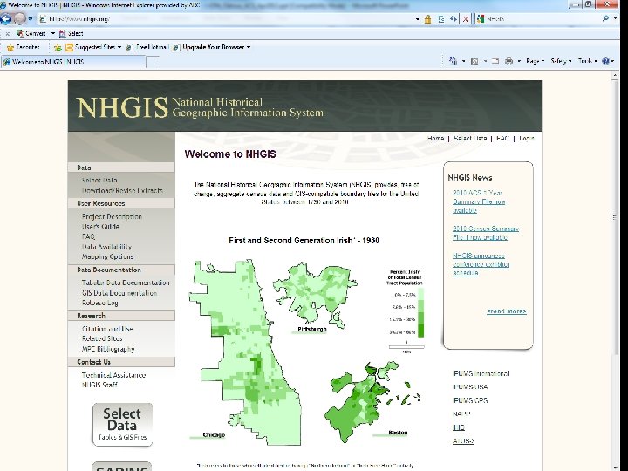Open Data Availability in the sidebar
This screenshot has height=471, width=628.
pyautogui.click(x=106, y=247)
